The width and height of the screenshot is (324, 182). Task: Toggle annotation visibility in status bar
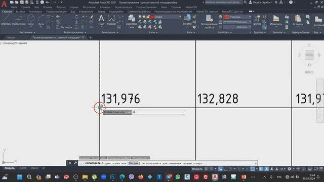(267, 169)
